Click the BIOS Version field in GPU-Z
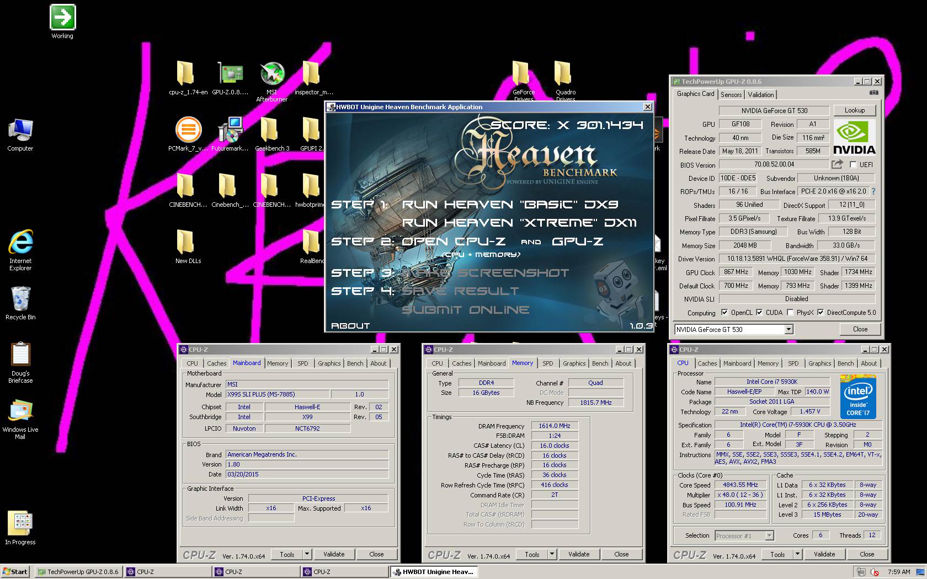The height and width of the screenshot is (579, 927). click(x=774, y=164)
